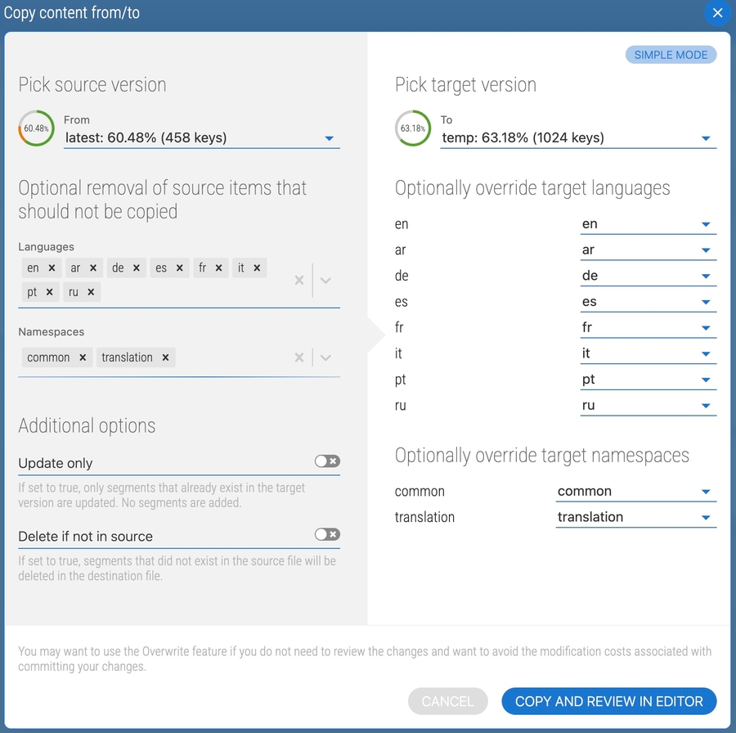Screen dimensions: 736x733
Task: Close the Copy content dialog
Action: point(717,13)
